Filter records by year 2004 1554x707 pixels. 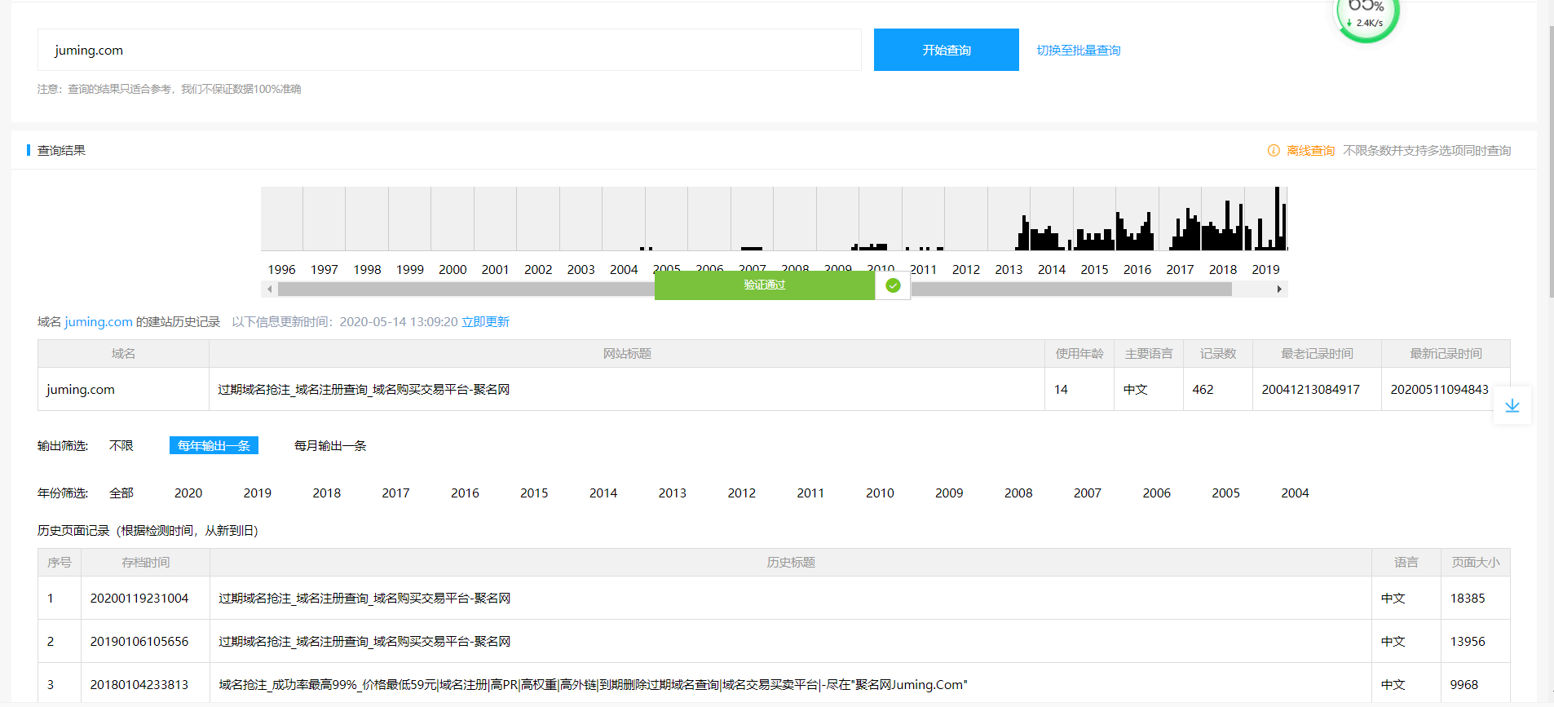click(x=1294, y=493)
